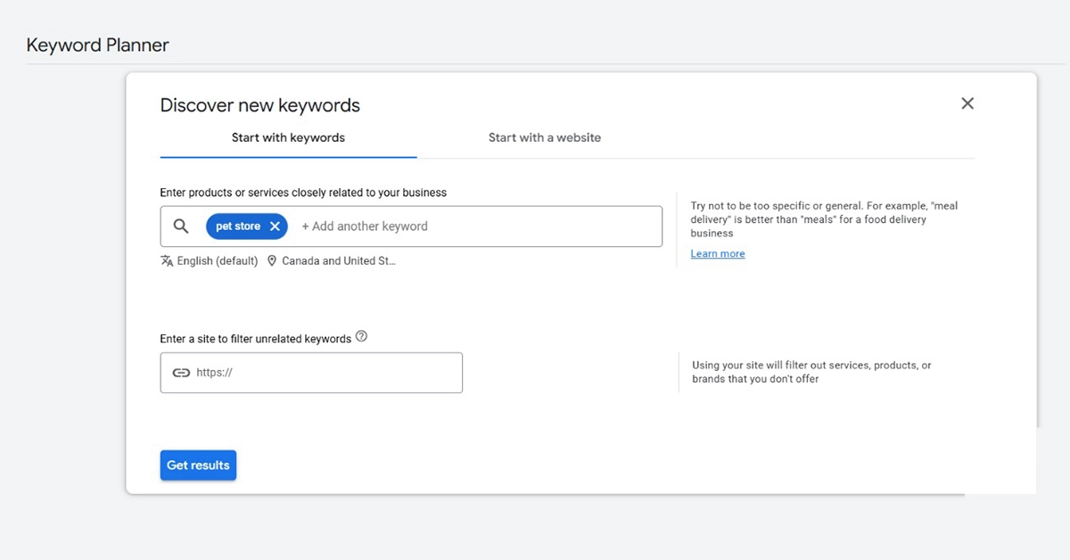Click the location pin icon

272,261
